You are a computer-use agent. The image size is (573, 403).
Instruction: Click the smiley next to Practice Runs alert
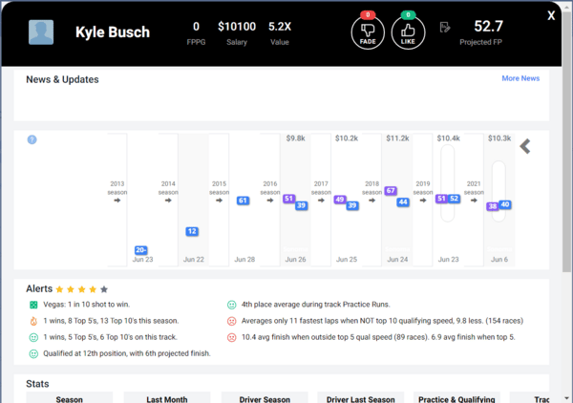231,305
